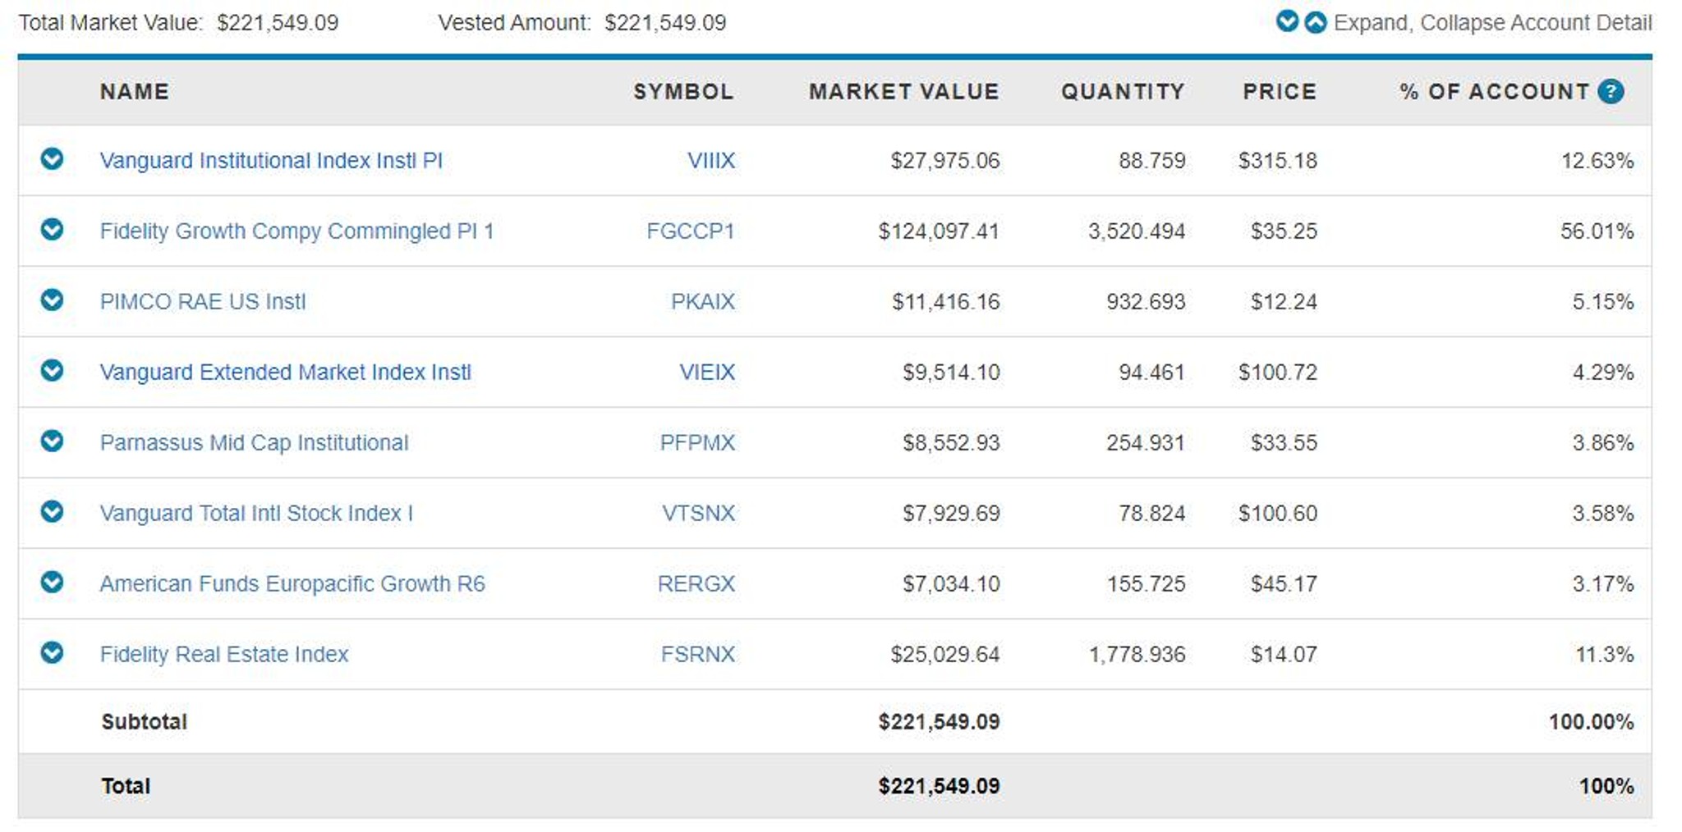Click the VIEIX symbol link
This screenshot has width=1682, height=832.
pyautogui.click(x=707, y=372)
